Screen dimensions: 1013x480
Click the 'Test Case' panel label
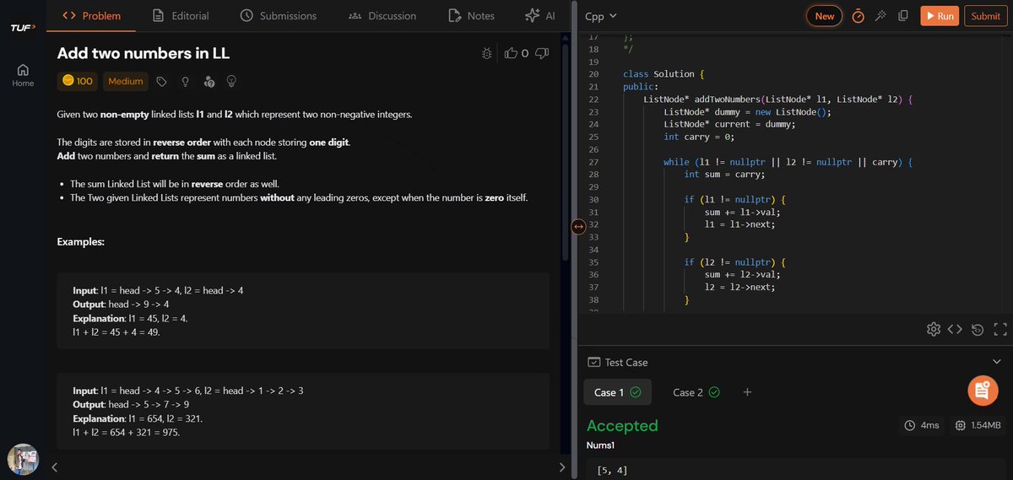[x=626, y=362]
